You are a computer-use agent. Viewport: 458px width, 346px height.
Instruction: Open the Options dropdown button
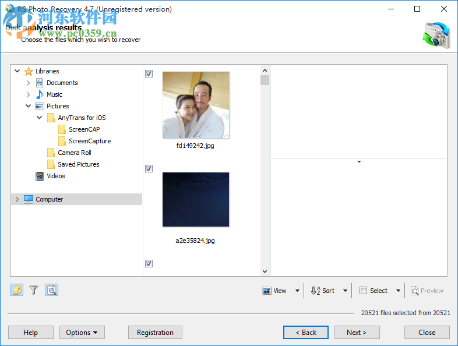82,332
